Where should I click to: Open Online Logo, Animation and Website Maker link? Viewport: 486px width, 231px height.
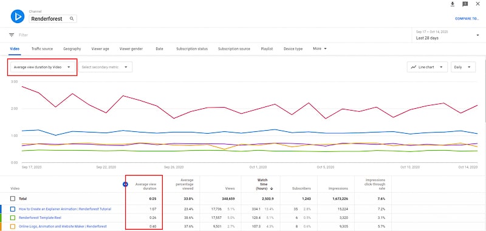pyautogui.click(x=63, y=226)
